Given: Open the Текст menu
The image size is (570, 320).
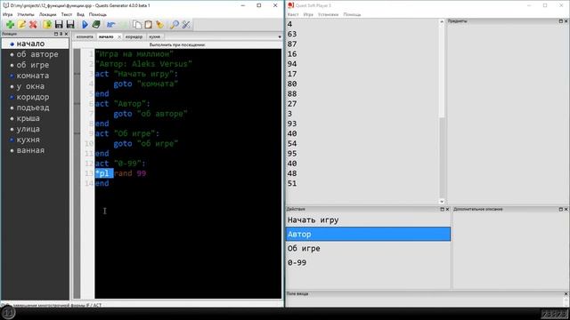Looking at the screenshot, I should [x=67, y=14].
